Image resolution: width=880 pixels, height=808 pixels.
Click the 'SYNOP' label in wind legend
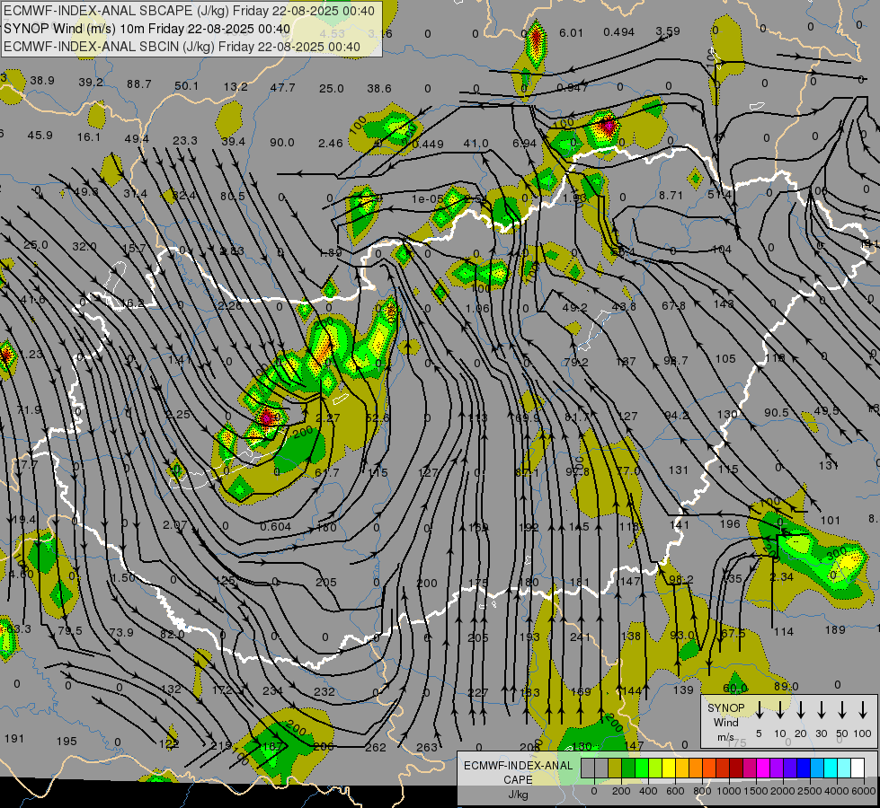pos(725,707)
